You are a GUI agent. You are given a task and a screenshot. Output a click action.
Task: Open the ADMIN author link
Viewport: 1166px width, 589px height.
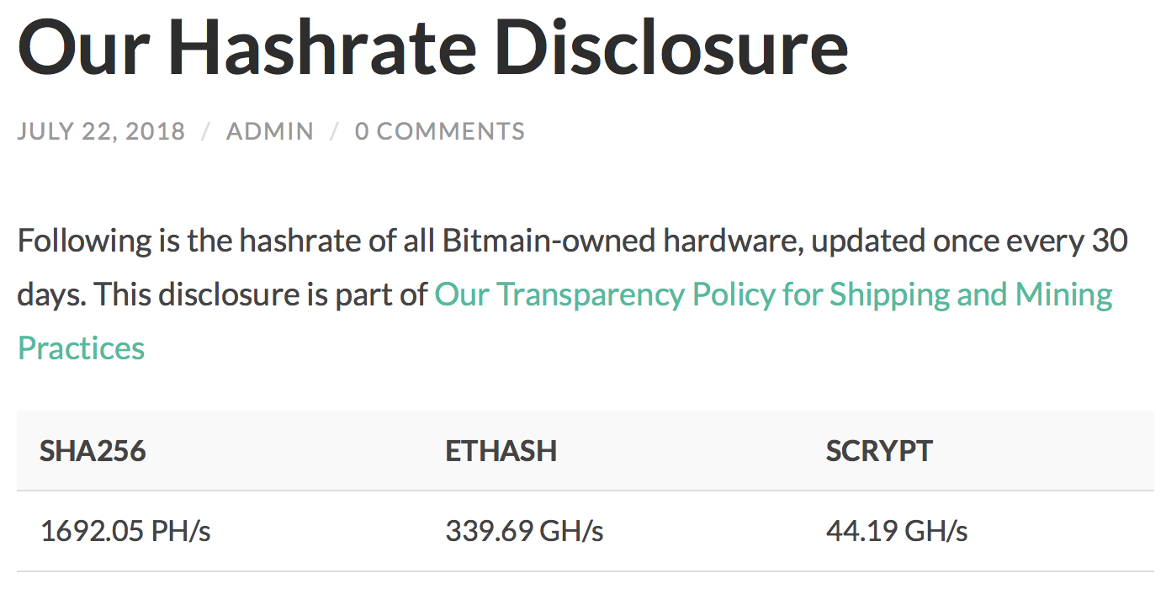tap(270, 131)
